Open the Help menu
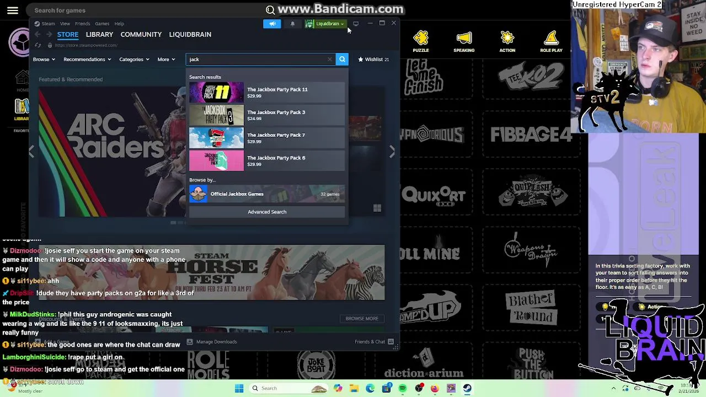This screenshot has width=706, height=397. 119,24
